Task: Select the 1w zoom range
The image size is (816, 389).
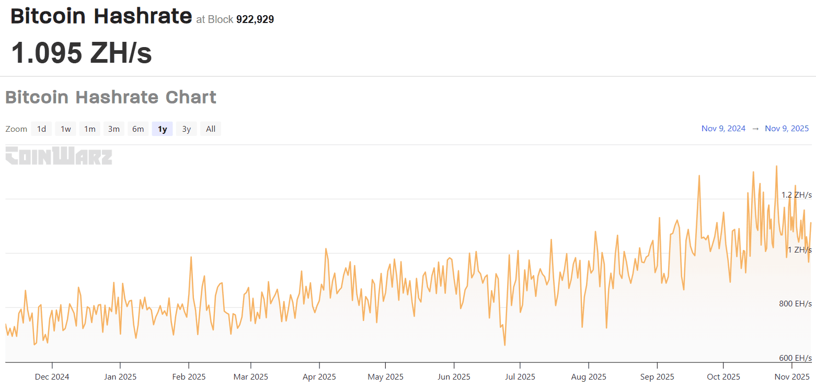Action: tap(65, 129)
